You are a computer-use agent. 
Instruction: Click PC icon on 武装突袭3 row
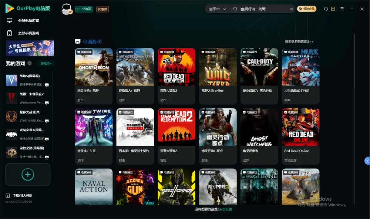(47, 139)
